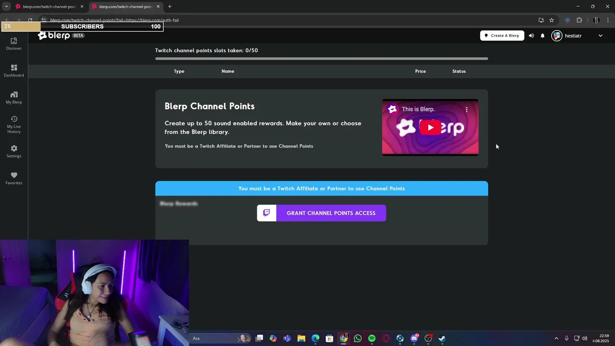The width and height of the screenshot is (615, 346).
Task: Click Create A Blerp button
Action: pos(502,36)
